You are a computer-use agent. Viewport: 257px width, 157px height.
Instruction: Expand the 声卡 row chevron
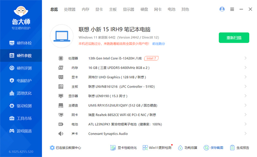pyautogui.click(x=245, y=133)
